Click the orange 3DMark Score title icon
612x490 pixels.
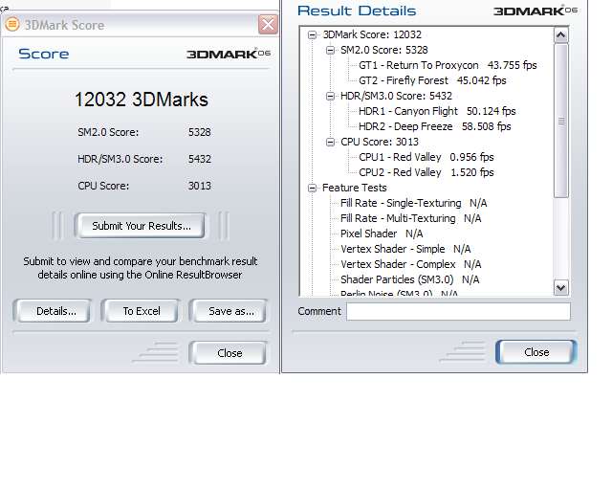(x=12, y=25)
